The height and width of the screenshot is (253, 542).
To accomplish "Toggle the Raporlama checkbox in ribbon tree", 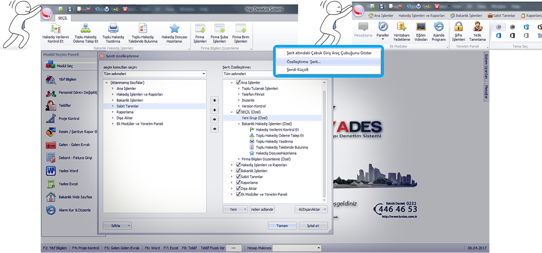I will (x=238, y=182).
